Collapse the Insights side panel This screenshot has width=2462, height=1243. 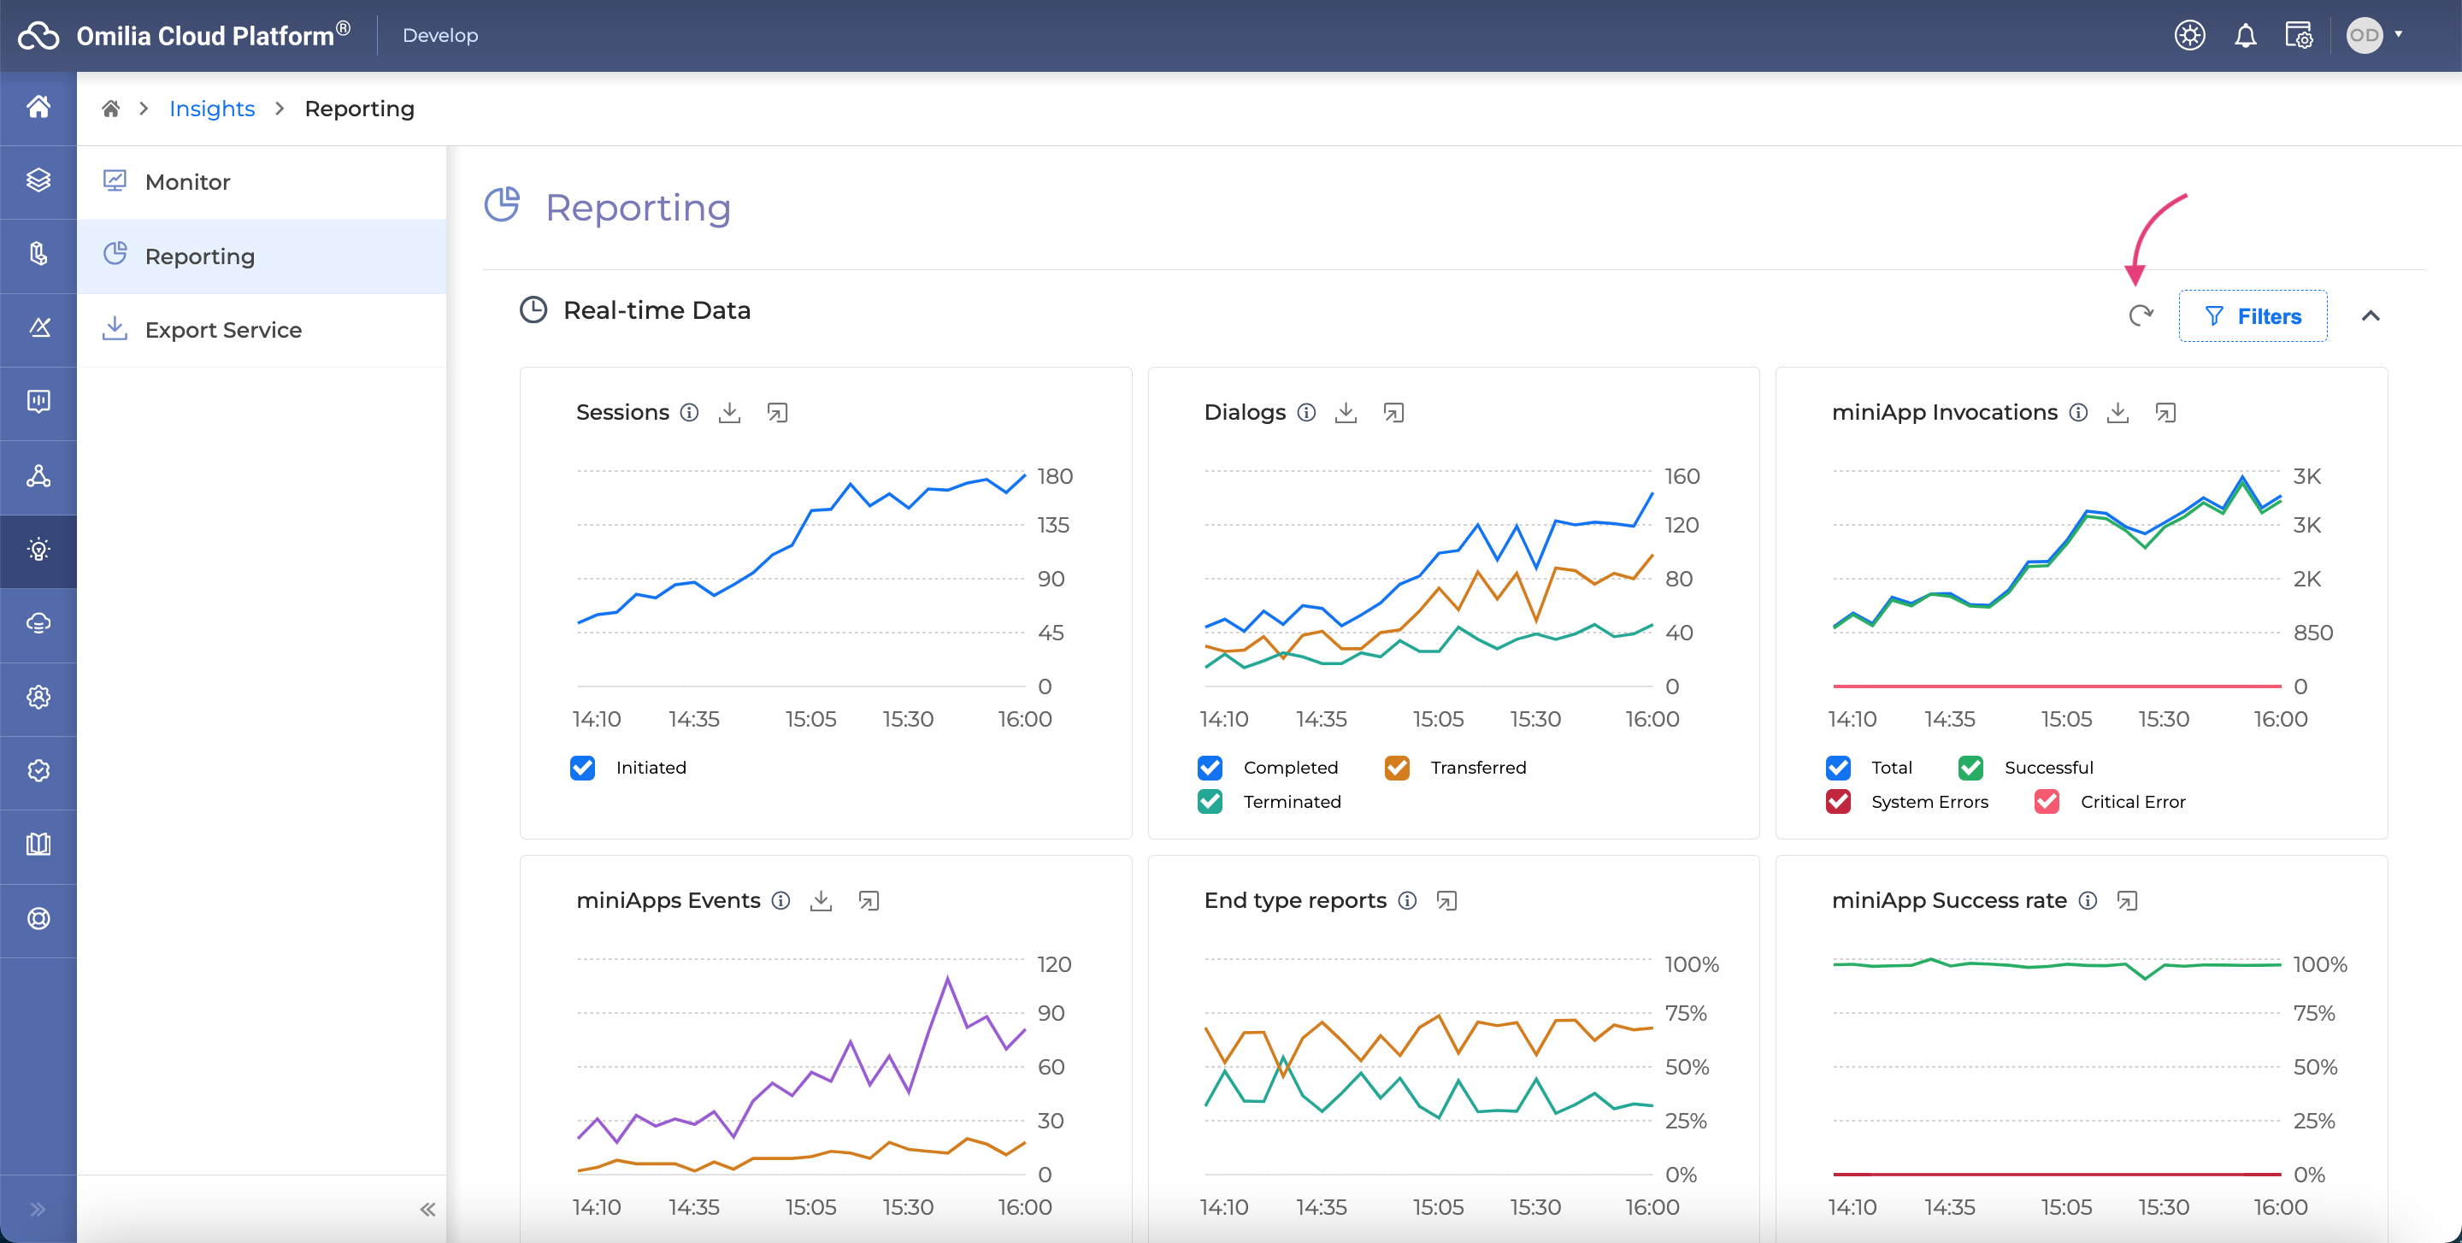tap(427, 1210)
